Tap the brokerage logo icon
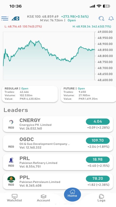The image size is (116, 207). [15, 18]
